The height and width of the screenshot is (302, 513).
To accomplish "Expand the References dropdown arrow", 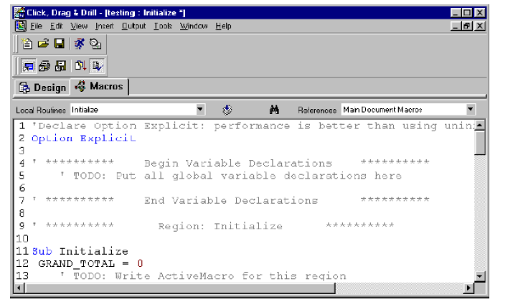I will point(471,110).
